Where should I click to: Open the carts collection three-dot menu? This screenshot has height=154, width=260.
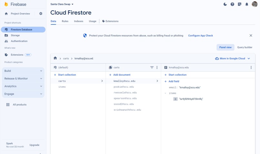[157, 67]
